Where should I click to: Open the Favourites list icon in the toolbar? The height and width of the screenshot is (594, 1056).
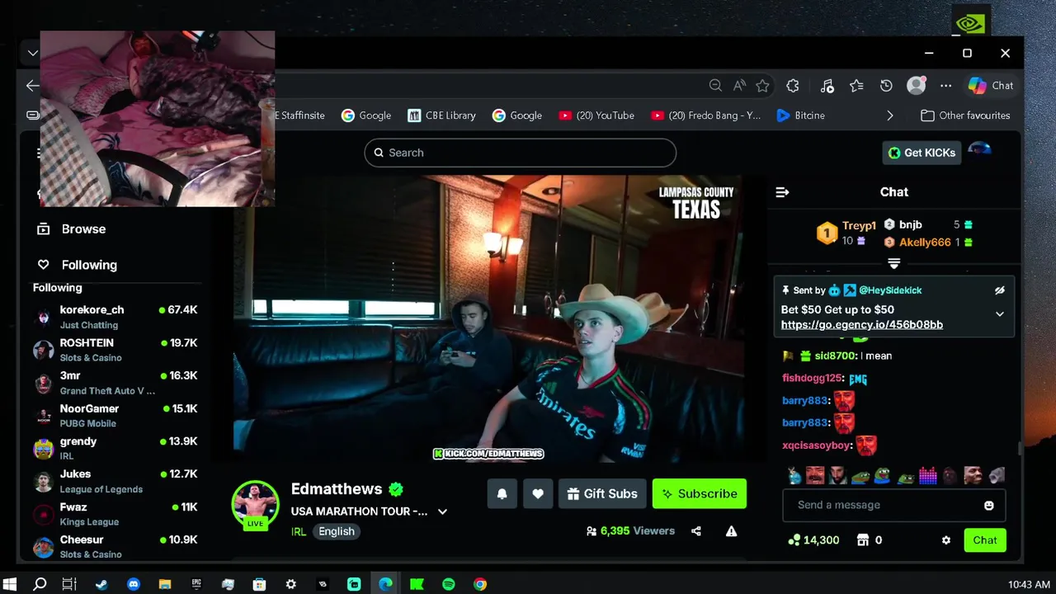(856, 86)
